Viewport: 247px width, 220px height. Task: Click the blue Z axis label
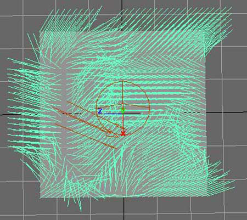point(100,111)
